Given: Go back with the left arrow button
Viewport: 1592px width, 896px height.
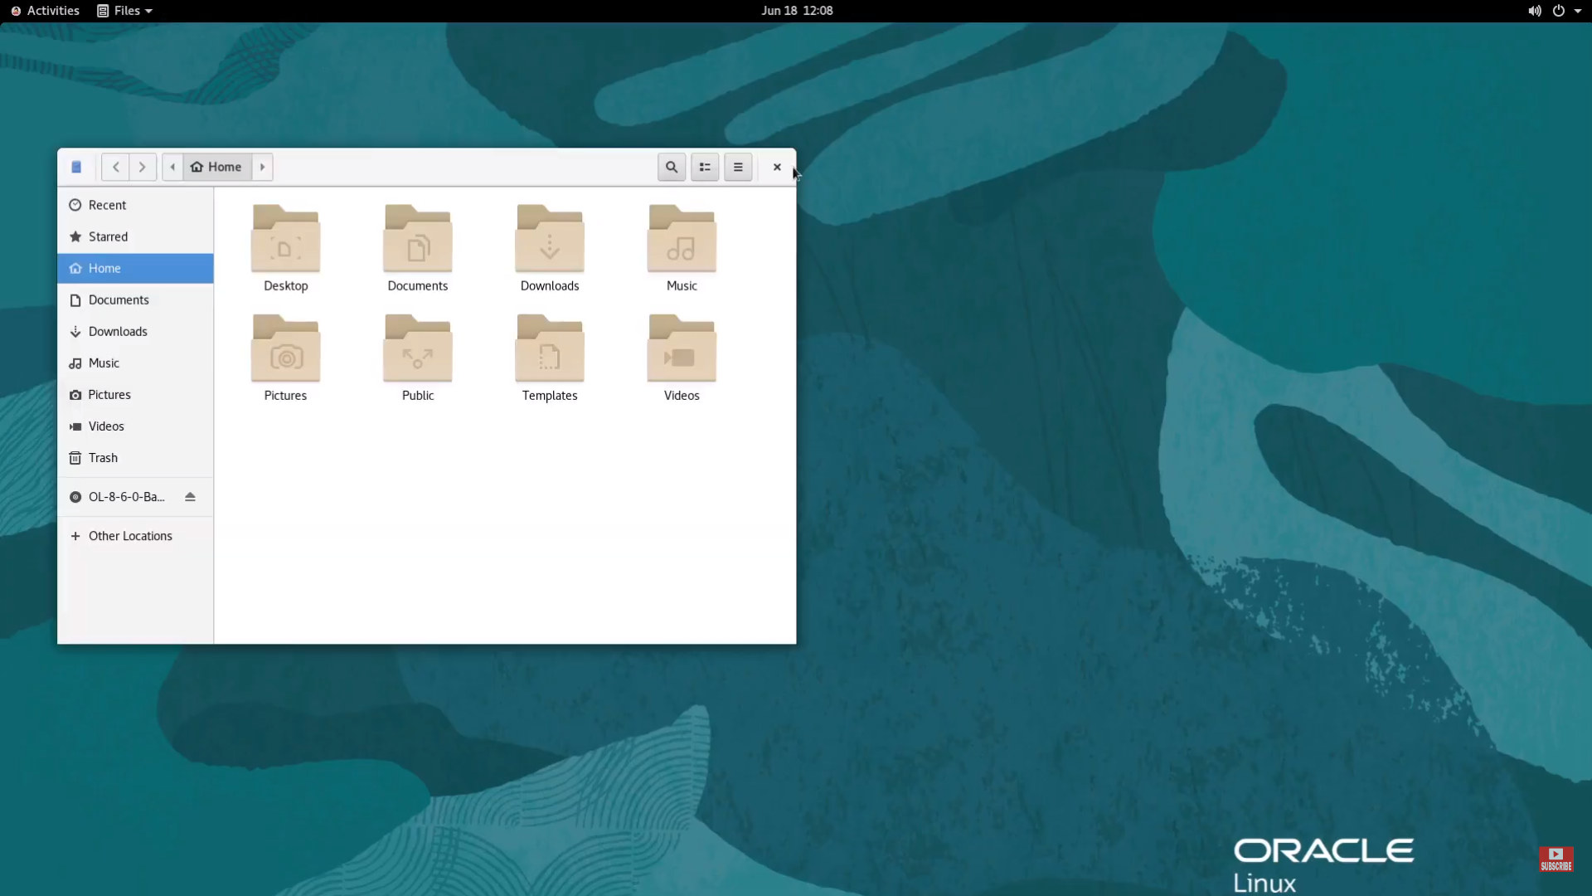Looking at the screenshot, I should pos(116,167).
